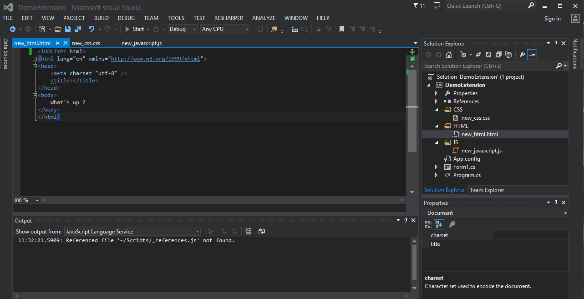Click the Home icon in Solution Explorer
This screenshot has height=299, width=584.
pos(449,55)
